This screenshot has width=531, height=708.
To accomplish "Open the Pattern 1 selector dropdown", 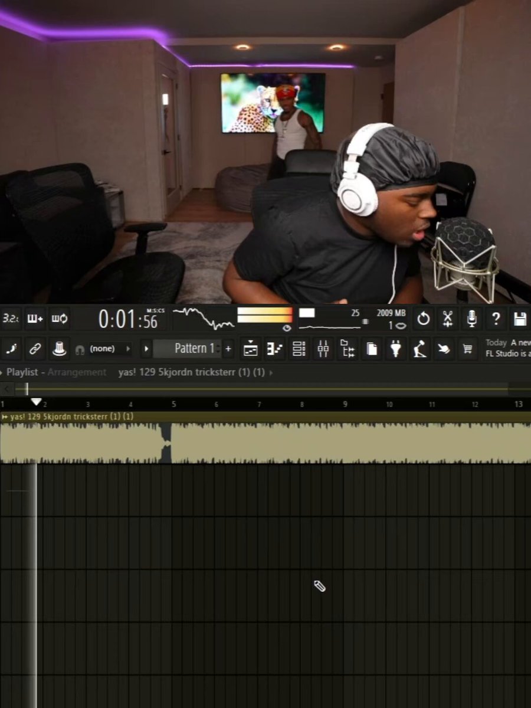I will pyautogui.click(x=188, y=349).
